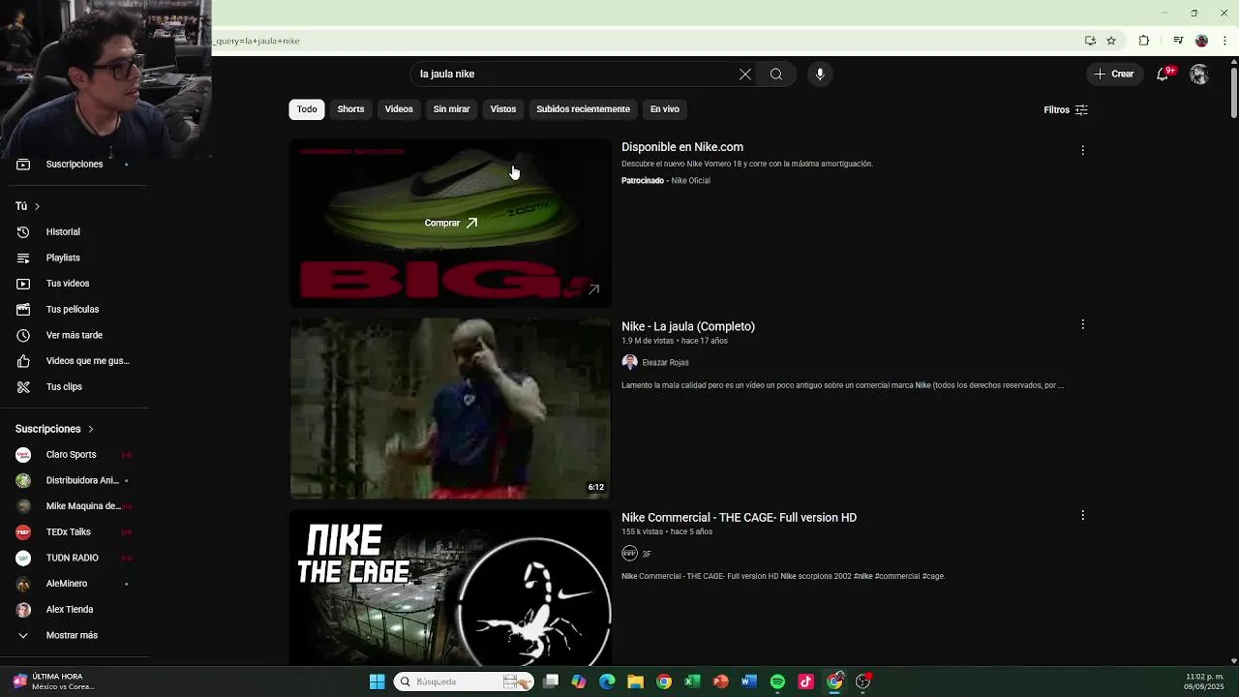The width and height of the screenshot is (1239, 697).
Task: Select the Shorts filter chip
Action: (x=350, y=109)
